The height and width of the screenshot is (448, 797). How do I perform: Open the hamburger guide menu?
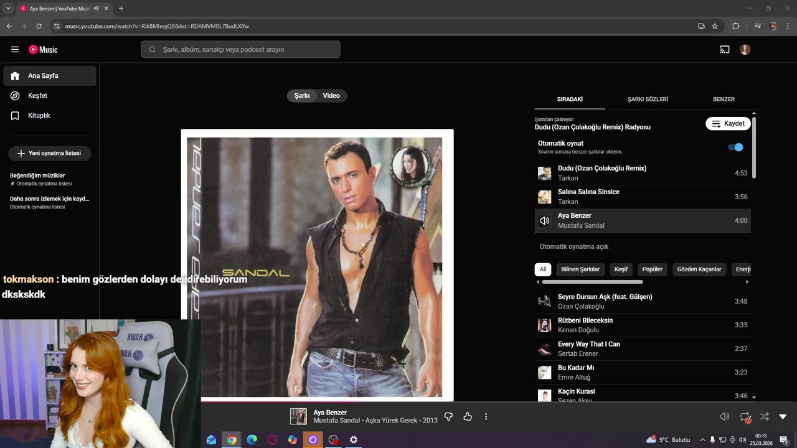(x=15, y=50)
